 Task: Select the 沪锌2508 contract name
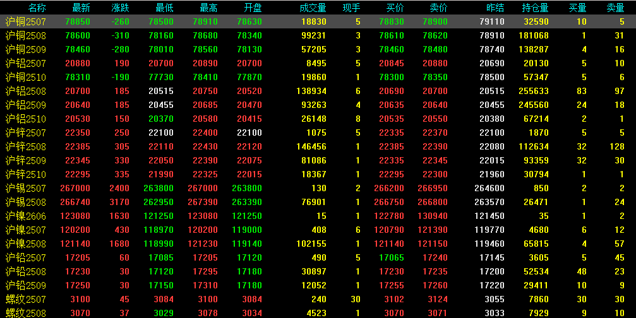(26, 146)
